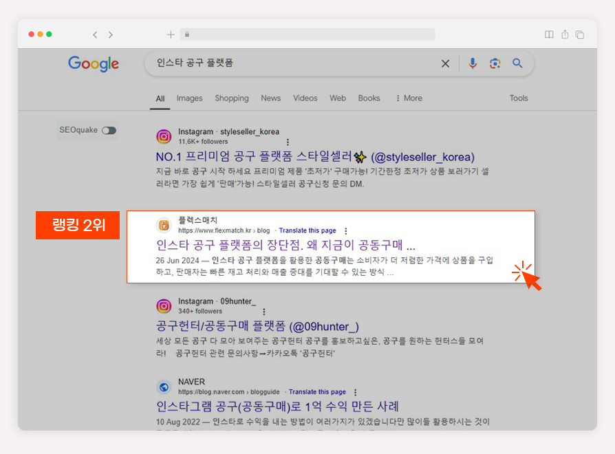Toggle the SEOquake switch

(109, 130)
